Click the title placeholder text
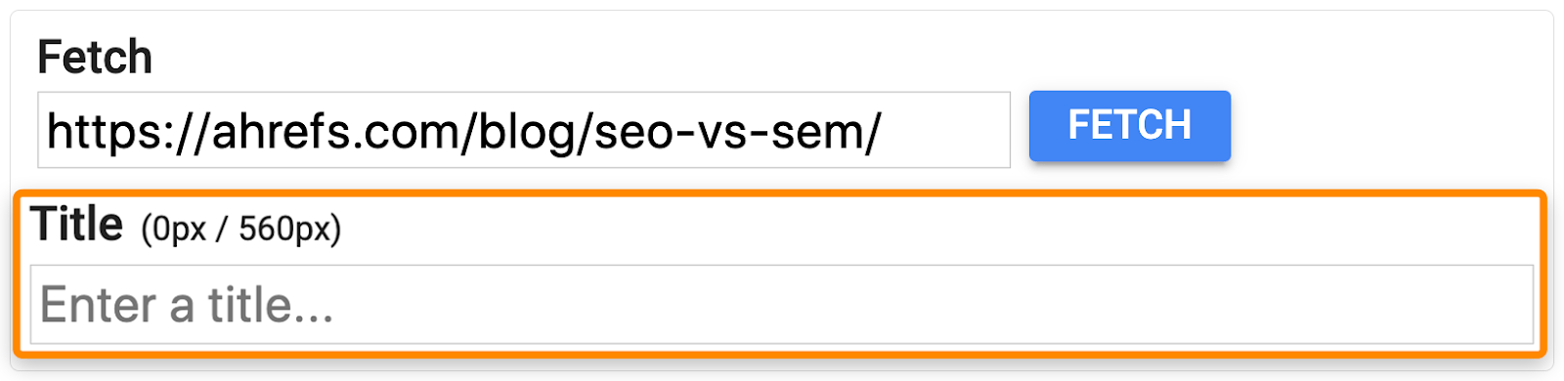The image size is (1564, 381). coord(187,305)
